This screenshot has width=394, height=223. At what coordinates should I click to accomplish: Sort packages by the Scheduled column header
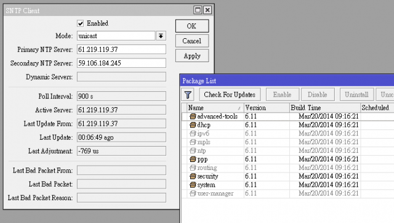(x=377, y=108)
